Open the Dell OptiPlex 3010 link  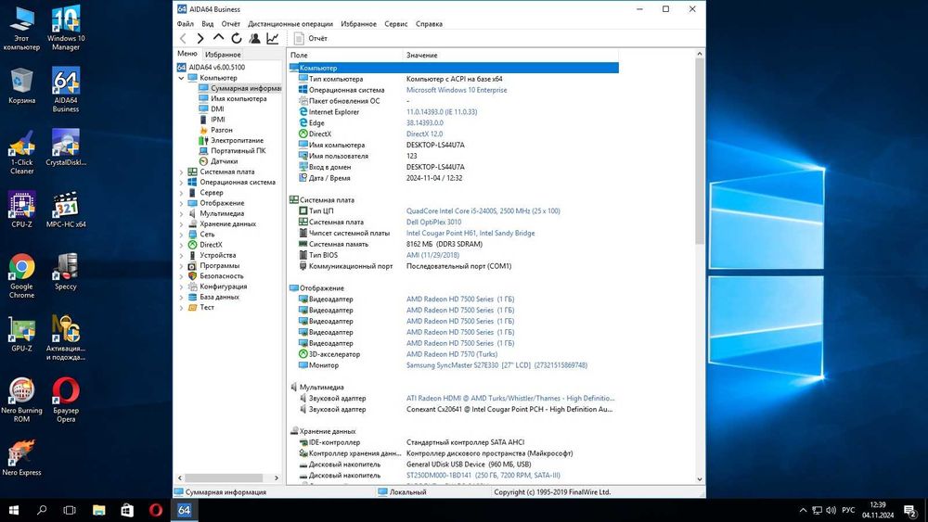(x=433, y=223)
